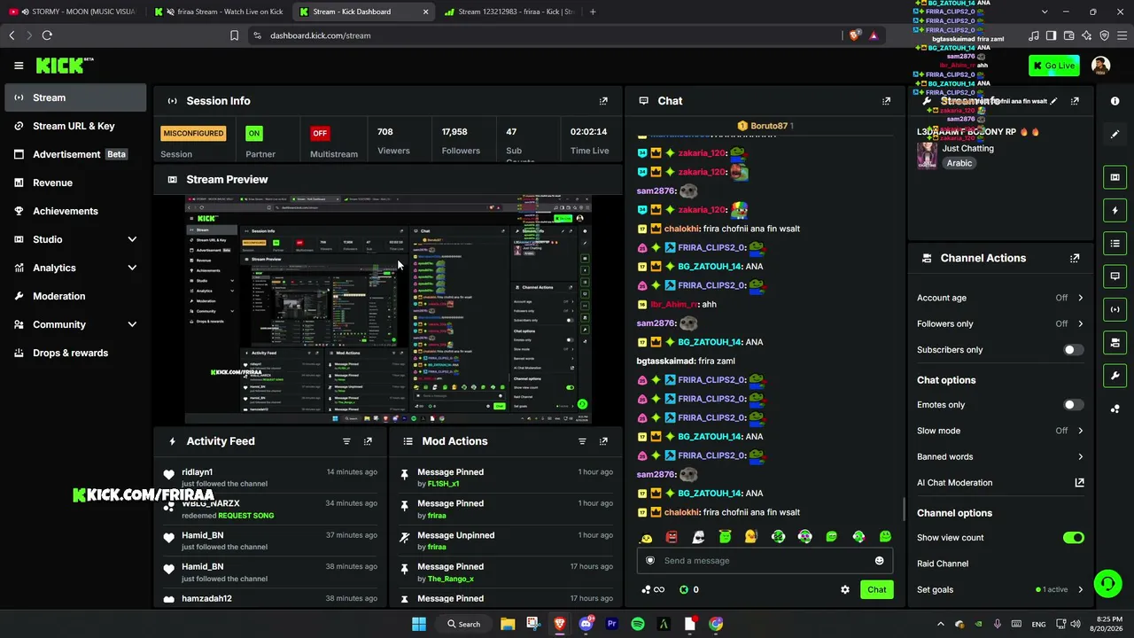Image resolution: width=1134 pixels, height=638 pixels.
Task: Toggle the Subscribers only switch
Action: point(1073,350)
